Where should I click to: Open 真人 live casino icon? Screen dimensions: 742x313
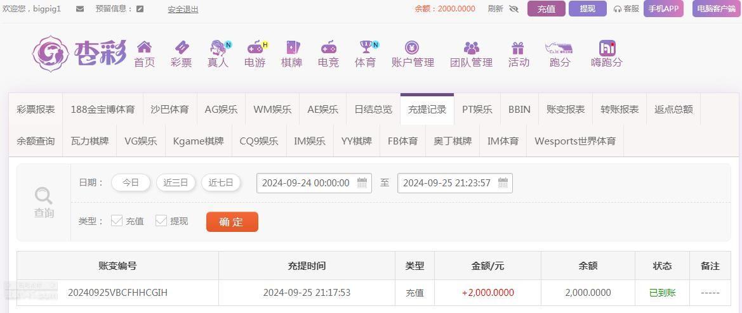pyautogui.click(x=218, y=48)
